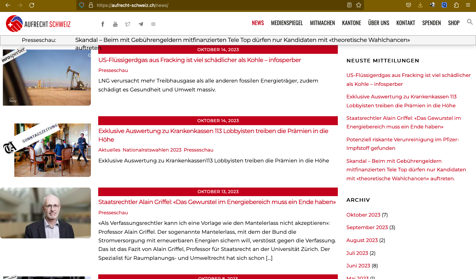Open Presseschau category under Griffel article
This screenshot has height=279, width=476.
(x=113, y=213)
